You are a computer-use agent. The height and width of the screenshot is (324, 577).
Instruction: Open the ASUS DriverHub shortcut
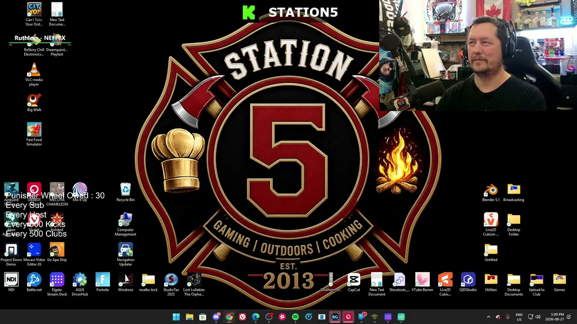(x=80, y=285)
